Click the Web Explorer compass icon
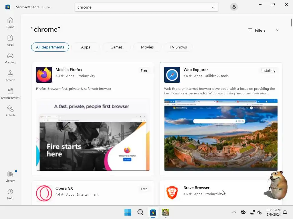This screenshot has width=293, height=219. coord(172,75)
